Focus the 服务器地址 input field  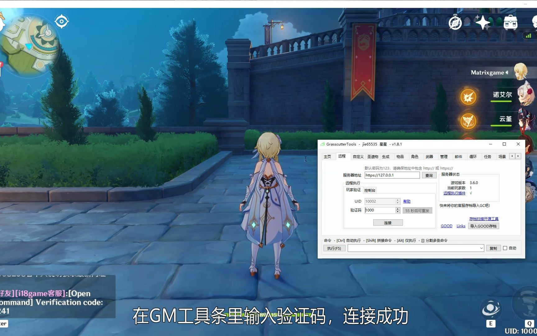(392, 175)
